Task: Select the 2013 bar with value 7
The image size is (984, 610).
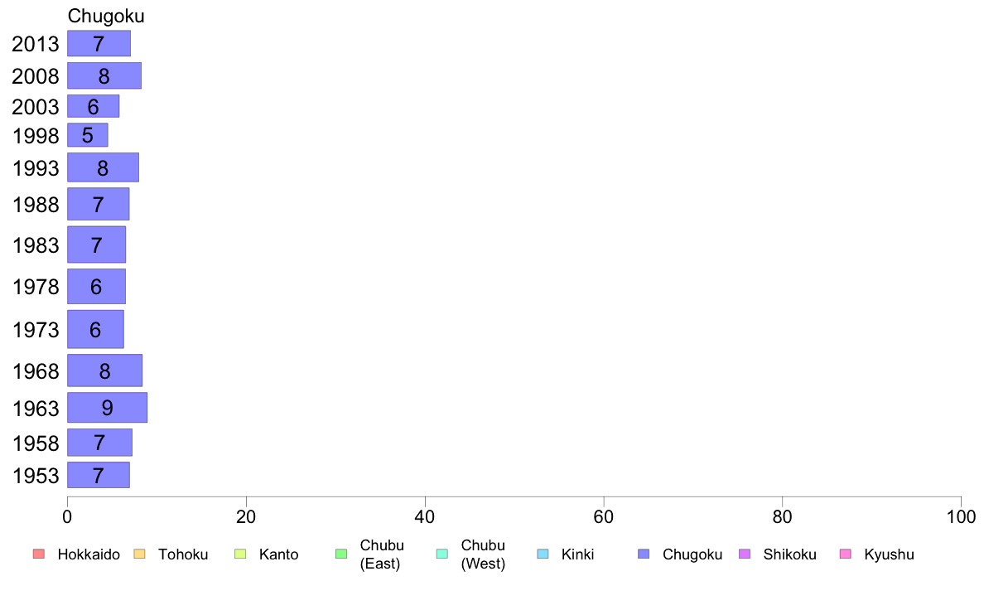Action: pos(99,43)
